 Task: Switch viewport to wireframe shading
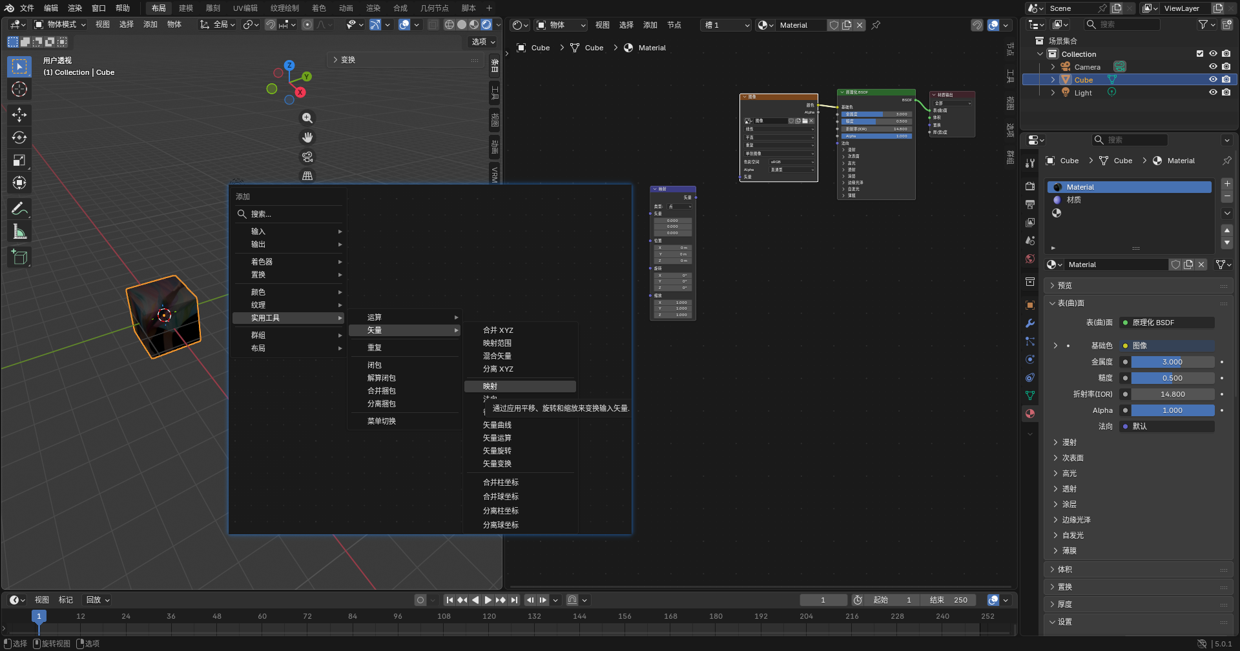(x=449, y=25)
